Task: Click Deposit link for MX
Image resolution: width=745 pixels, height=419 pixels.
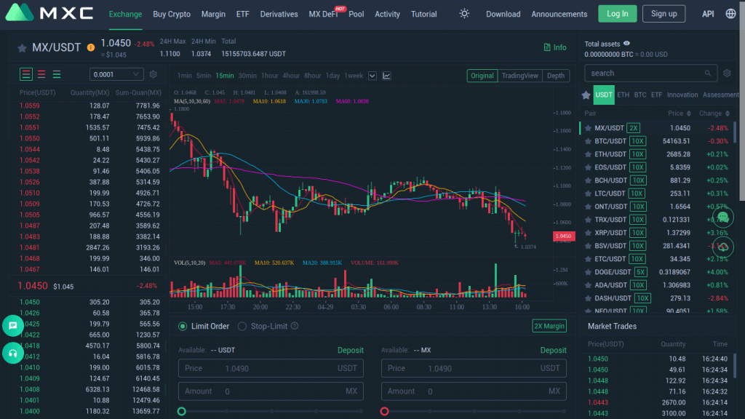Action: click(x=553, y=350)
